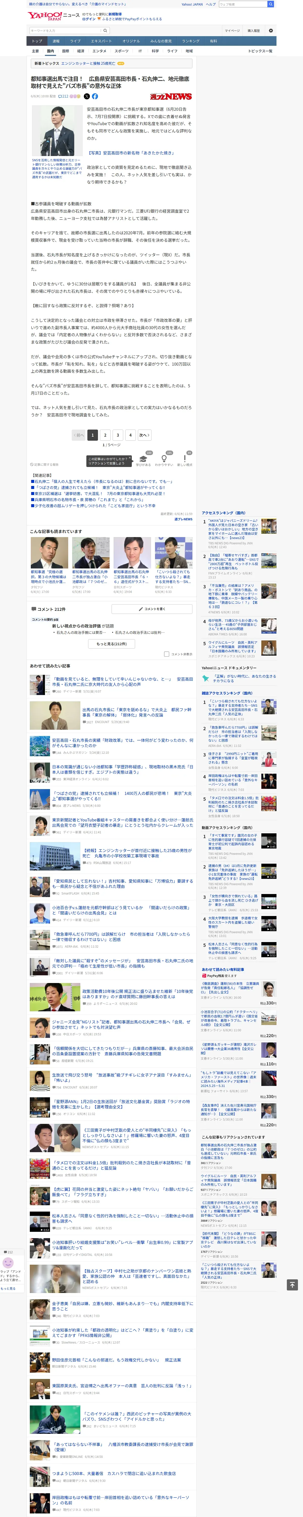React with わかりやすい lightbulb icon
The image size is (303, 1517).
[x=164, y=459]
